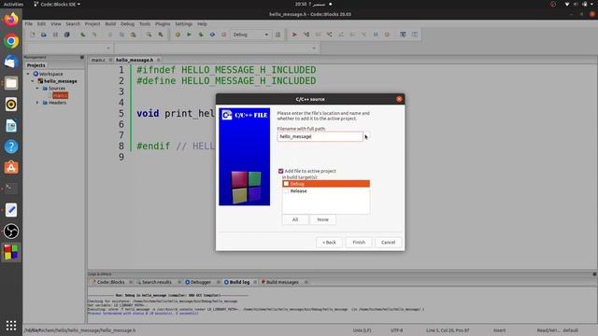Click the Open file toolbar icon
Screen dimensions: 598x336
[x=44, y=35]
